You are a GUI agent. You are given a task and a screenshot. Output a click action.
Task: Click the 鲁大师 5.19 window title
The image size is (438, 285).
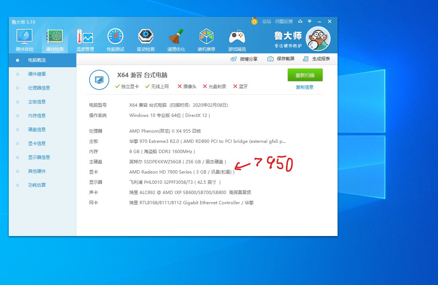click(x=23, y=22)
